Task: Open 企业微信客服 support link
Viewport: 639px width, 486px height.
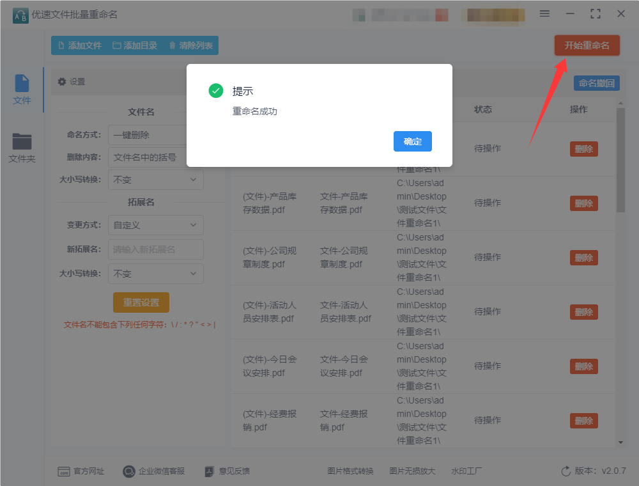Action: (x=153, y=471)
